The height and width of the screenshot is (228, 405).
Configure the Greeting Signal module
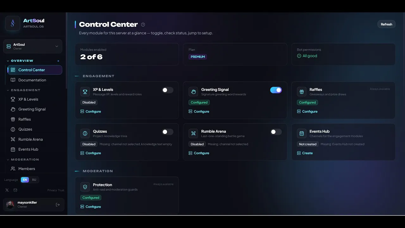tap(199, 111)
